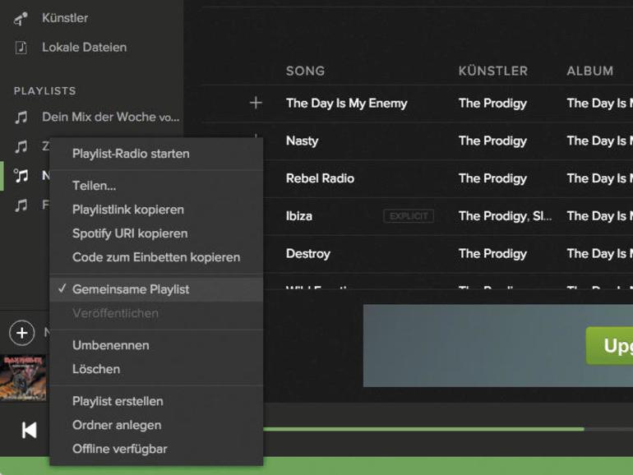Click the new playlist plus circle icon

click(22, 333)
